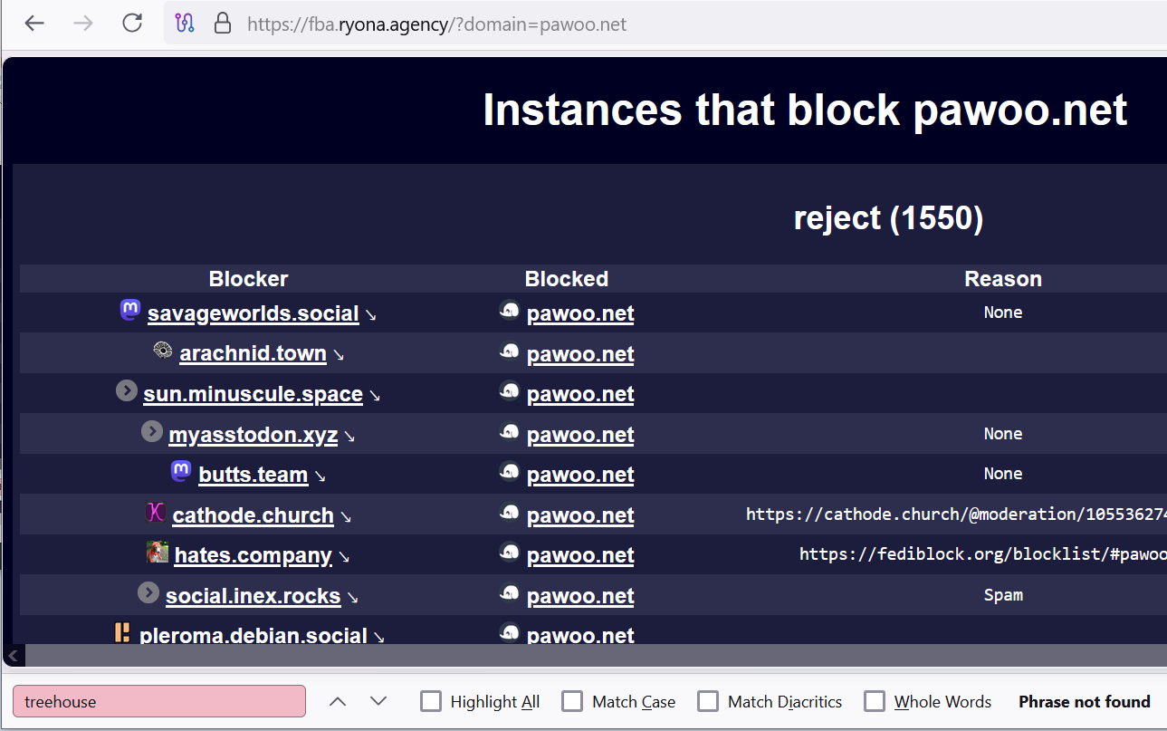This screenshot has width=1167, height=731.
Task: Open pawoo.net link in social.inex.rocks row
Action: (x=580, y=596)
